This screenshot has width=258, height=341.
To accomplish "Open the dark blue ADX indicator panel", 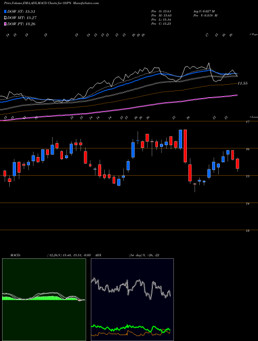I will coord(132,300).
